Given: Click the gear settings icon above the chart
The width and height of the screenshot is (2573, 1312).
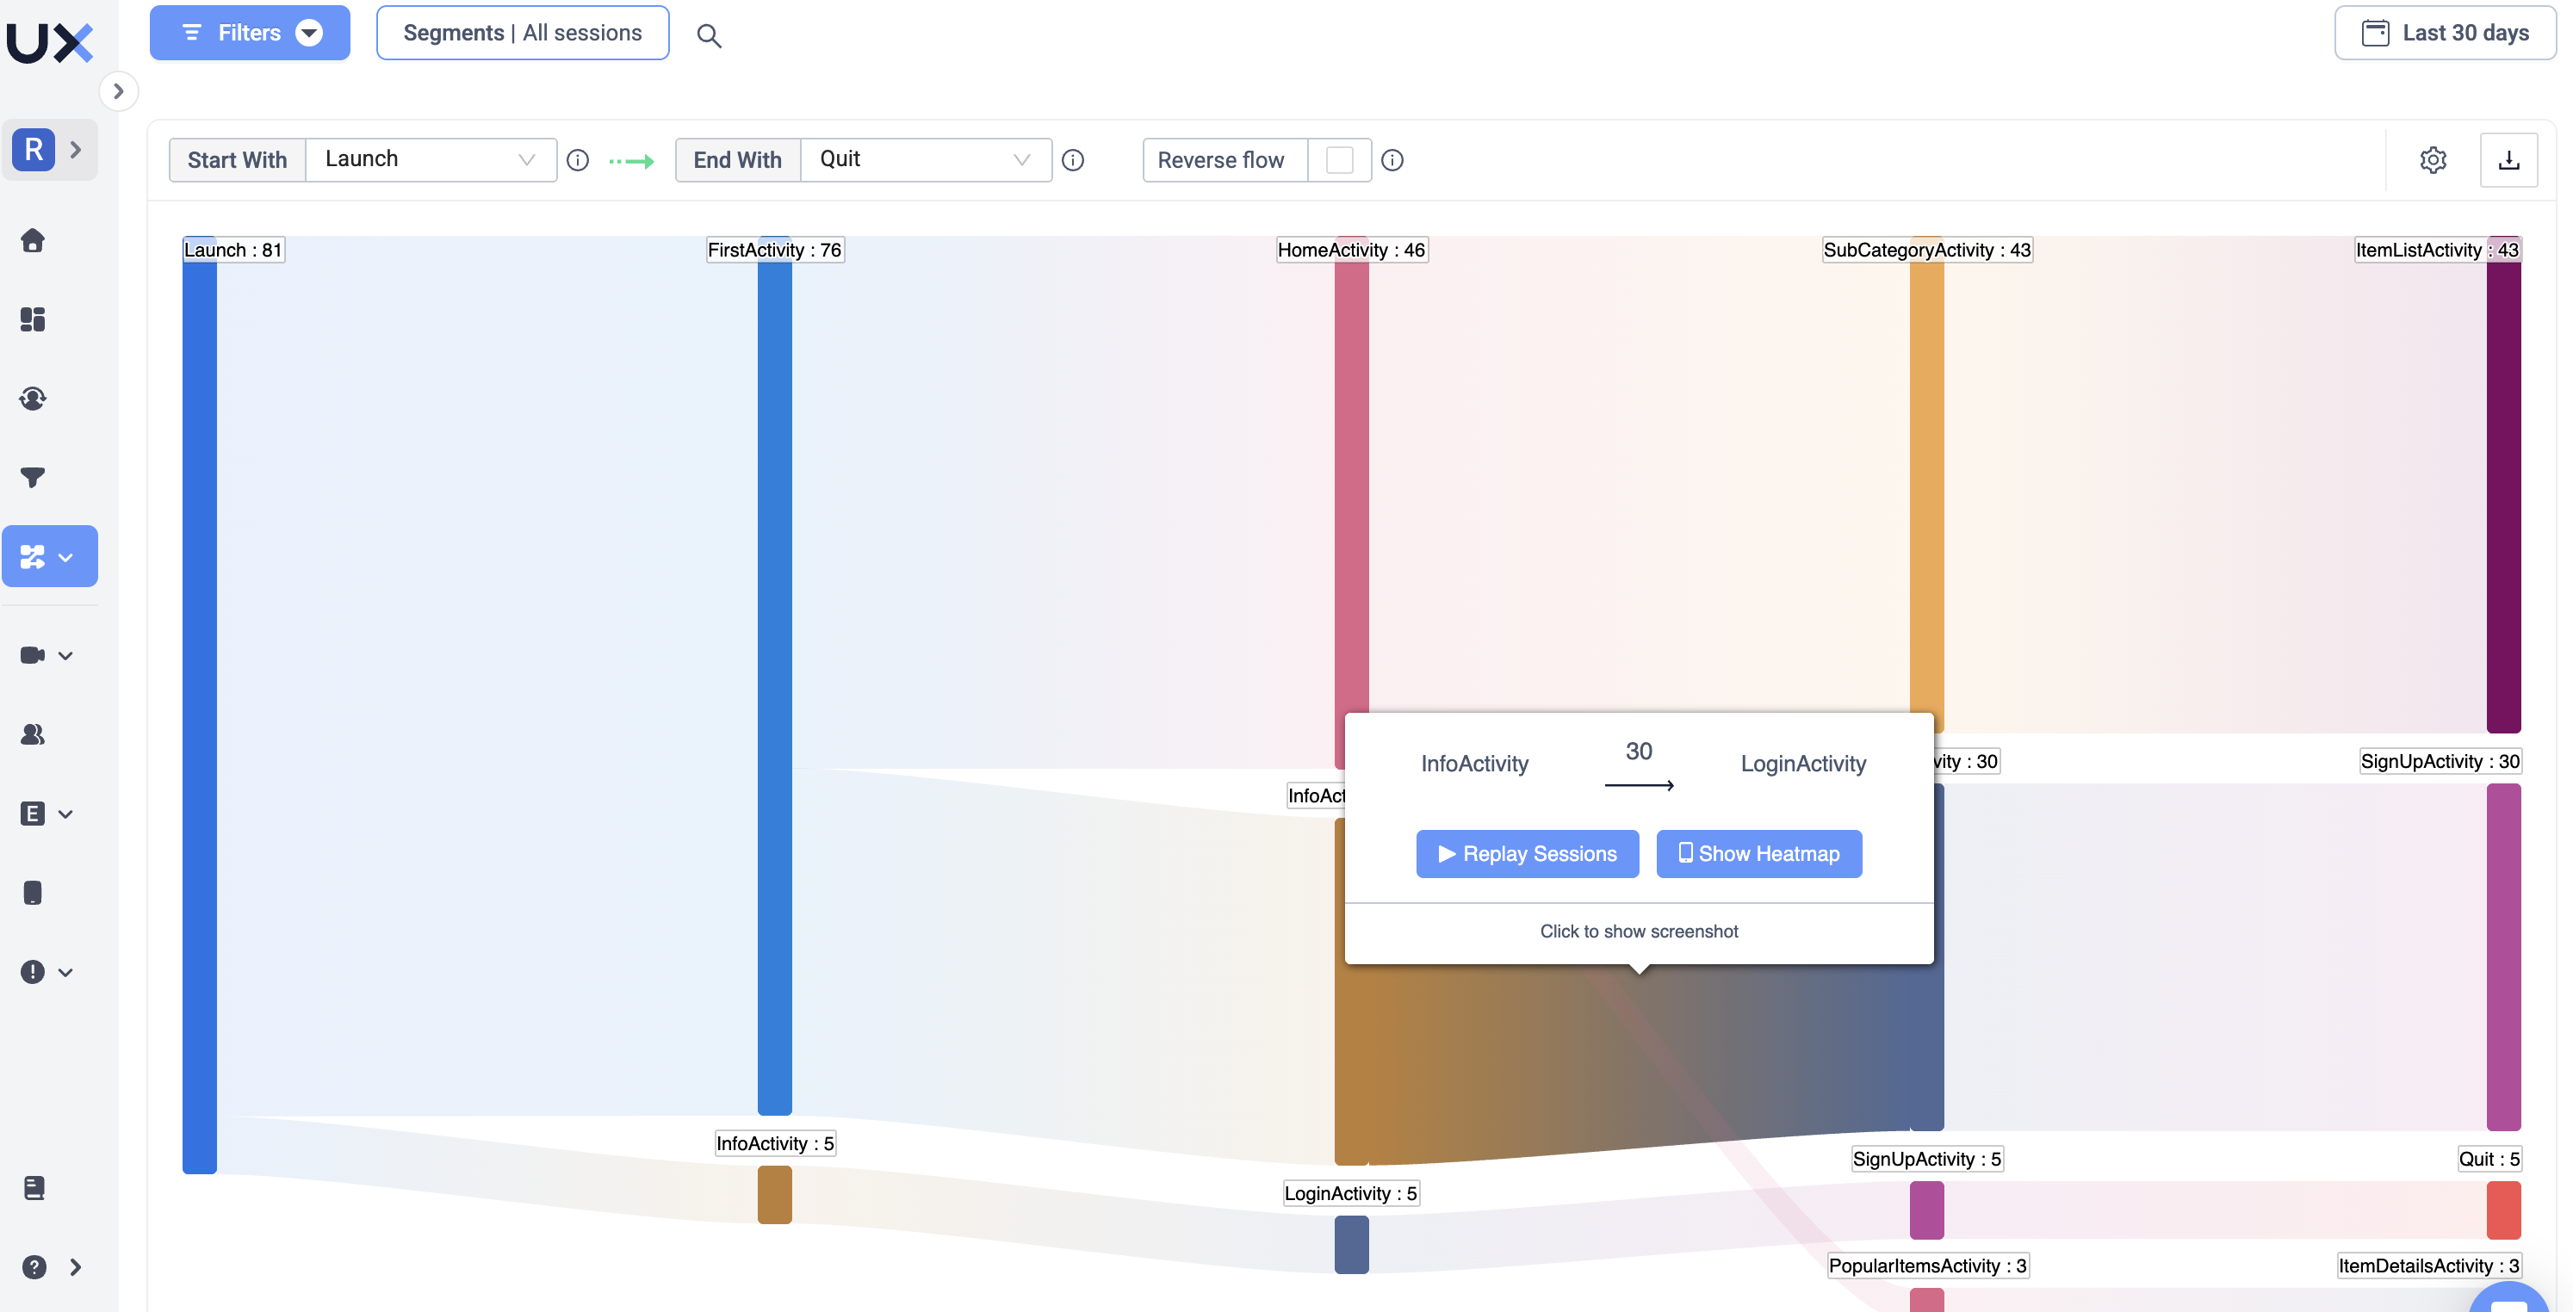Looking at the screenshot, I should coord(2432,160).
